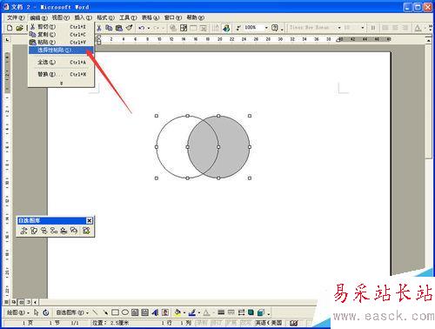The image size is (435, 329).
Task: Click the Fill Color paint bucket
Action: pyautogui.click(x=177, y=312)
